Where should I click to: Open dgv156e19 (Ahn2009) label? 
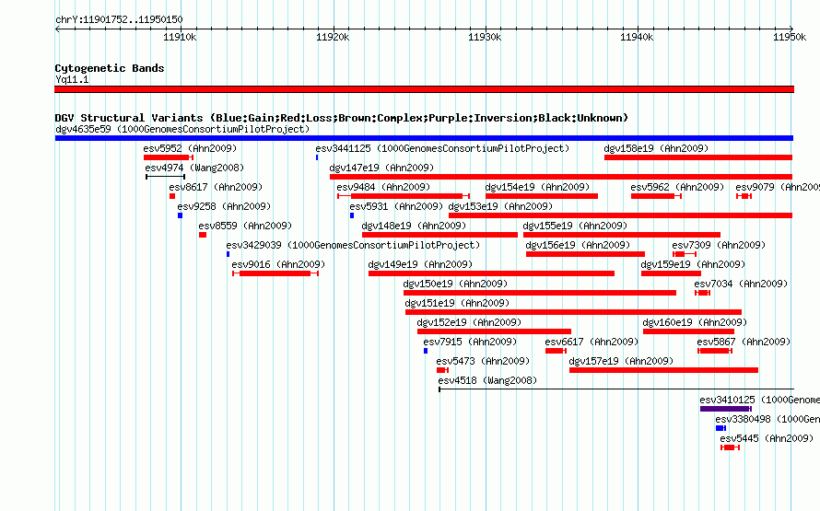point(578,245)
